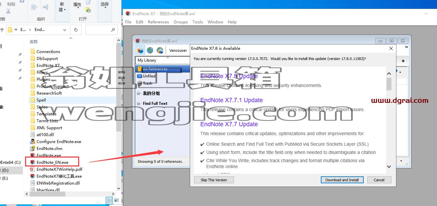Viewport: 437px width, 206px height.
Task: Open the Help menu in EndNote
Action: 232,22
